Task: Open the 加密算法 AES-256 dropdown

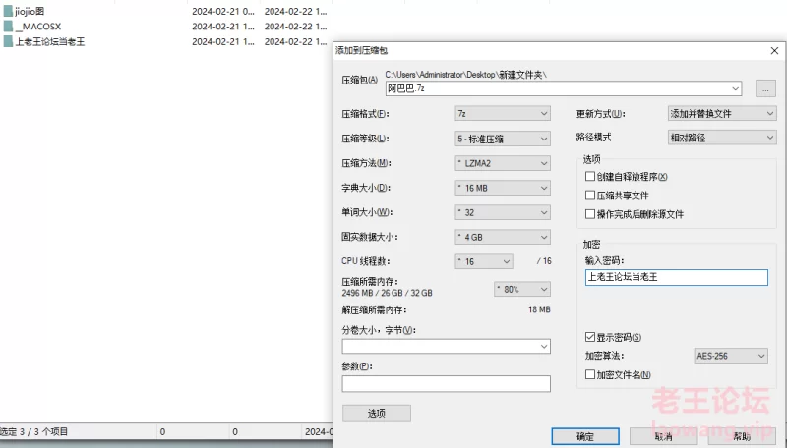Action: click(x=730, y=356)
